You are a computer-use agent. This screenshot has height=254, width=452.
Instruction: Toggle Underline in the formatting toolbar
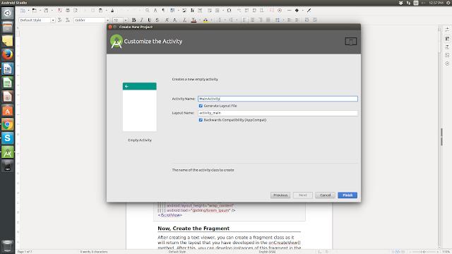(149, 20)
